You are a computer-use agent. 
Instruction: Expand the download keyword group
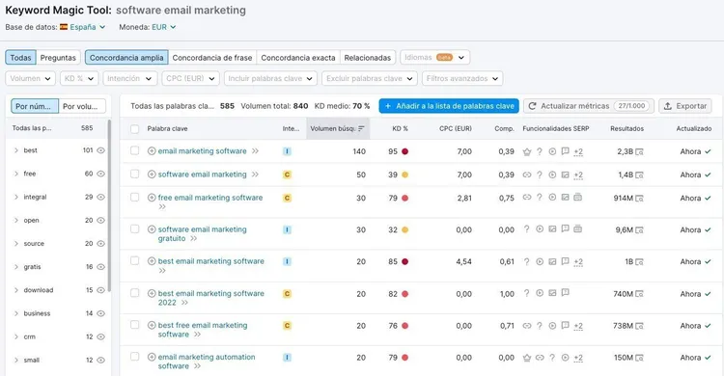(16, 290)
